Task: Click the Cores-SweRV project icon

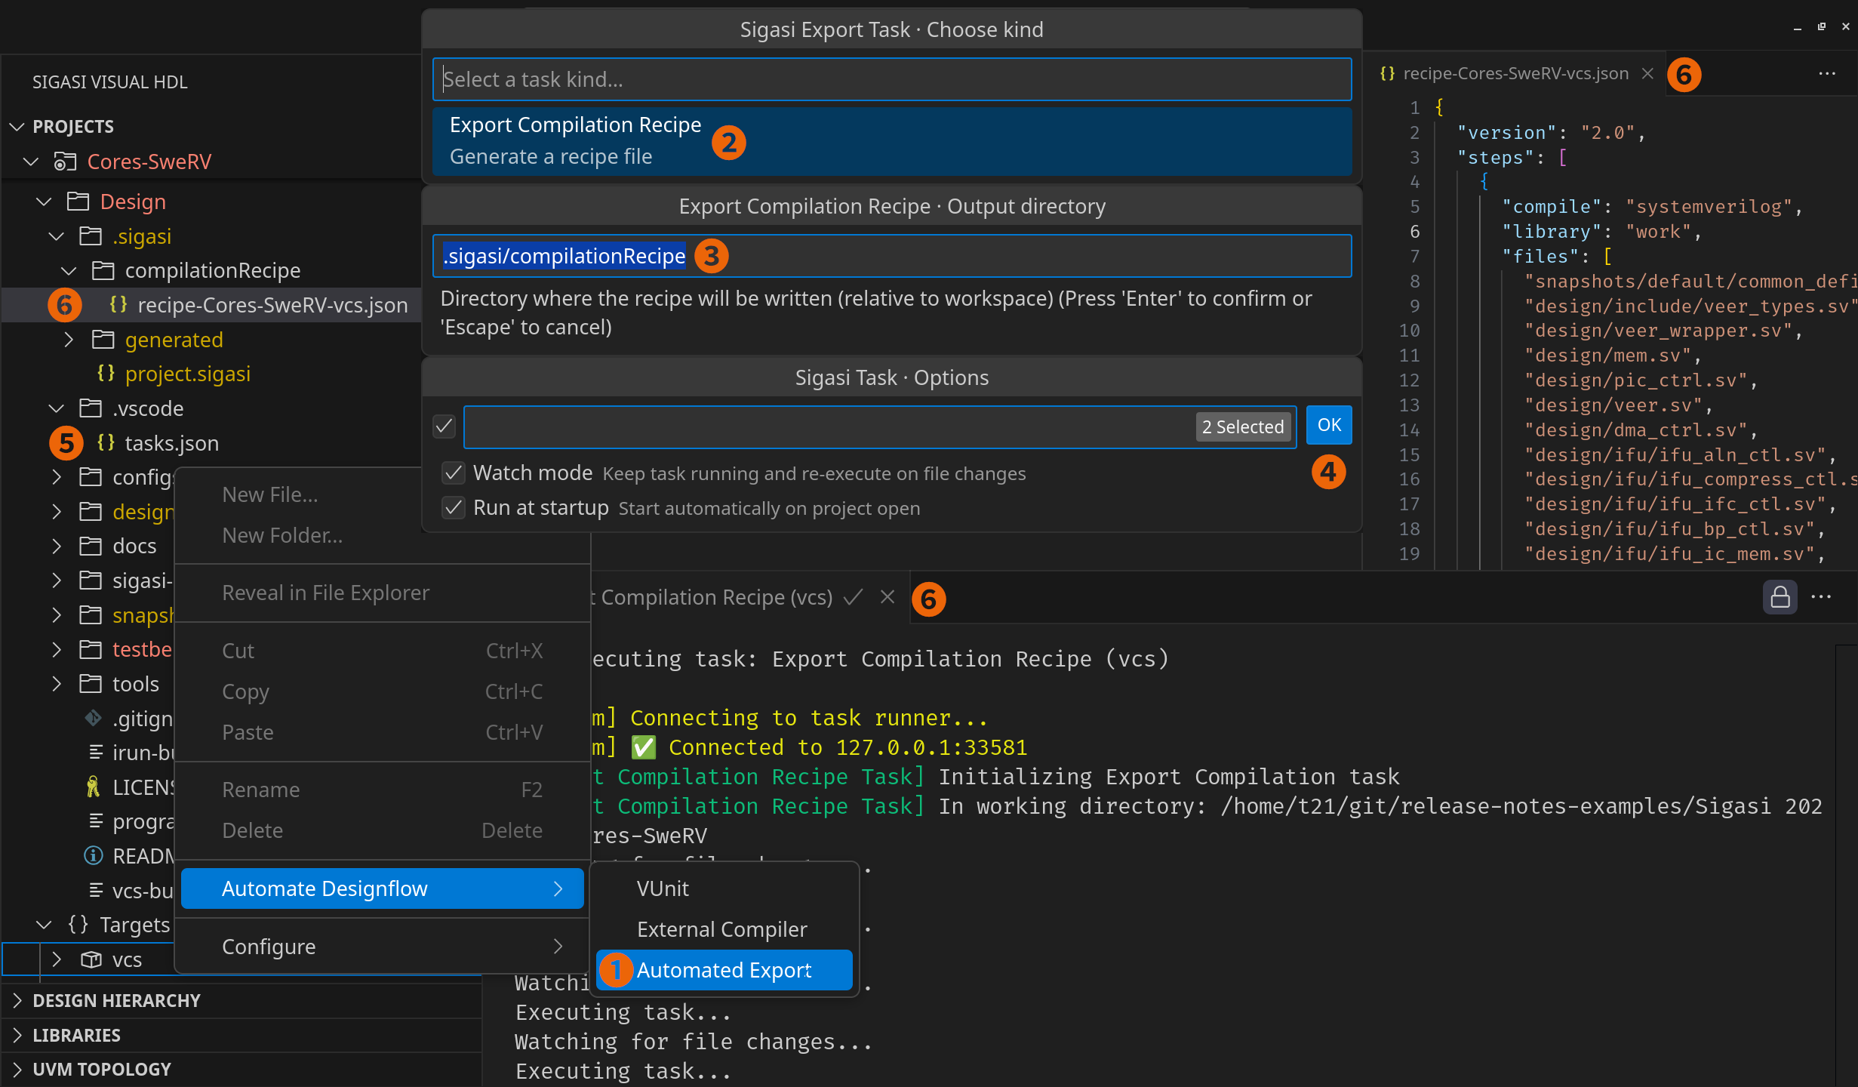Action: tap(65, 162)
